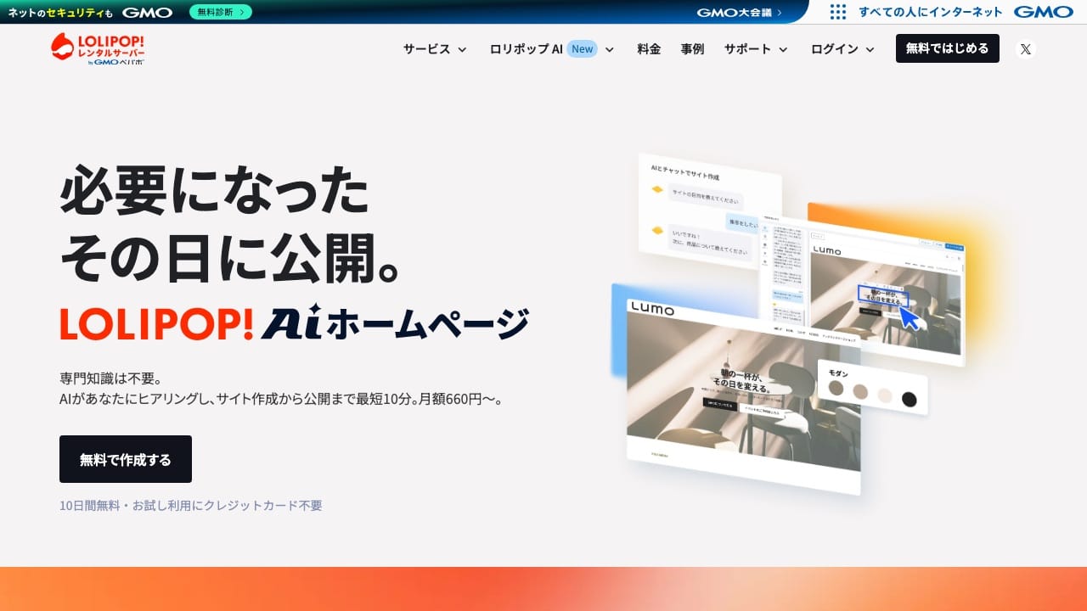Click the ネットのセキュリティも text
Screen dimensions: 1087x611
(60, 13)
